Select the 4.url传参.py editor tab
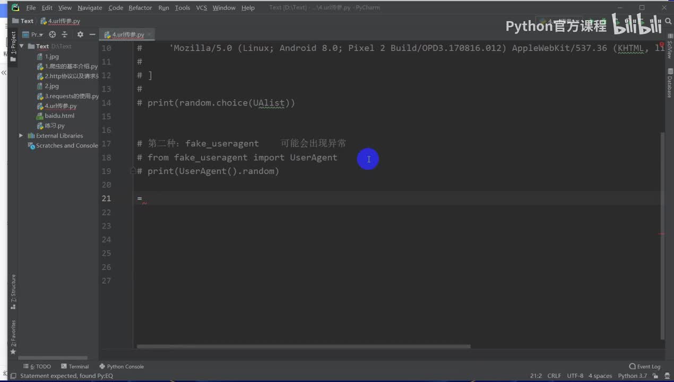674x382 pixels. click(x=127, y=34)
